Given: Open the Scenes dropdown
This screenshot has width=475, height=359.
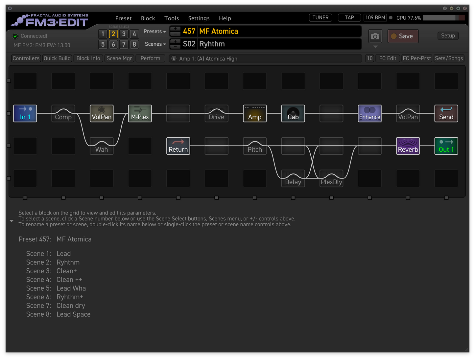Looking at the screenshot, I should click(155, 44).
